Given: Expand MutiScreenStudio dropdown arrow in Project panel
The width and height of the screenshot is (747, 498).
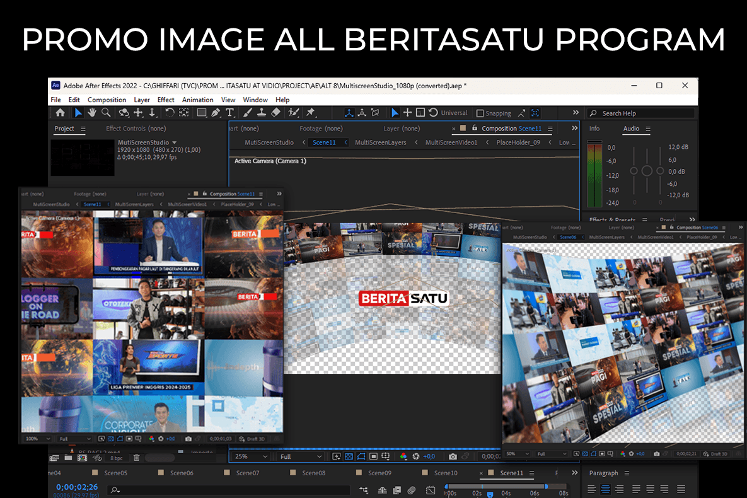Looking at the screenshot, I should point(175,142).
